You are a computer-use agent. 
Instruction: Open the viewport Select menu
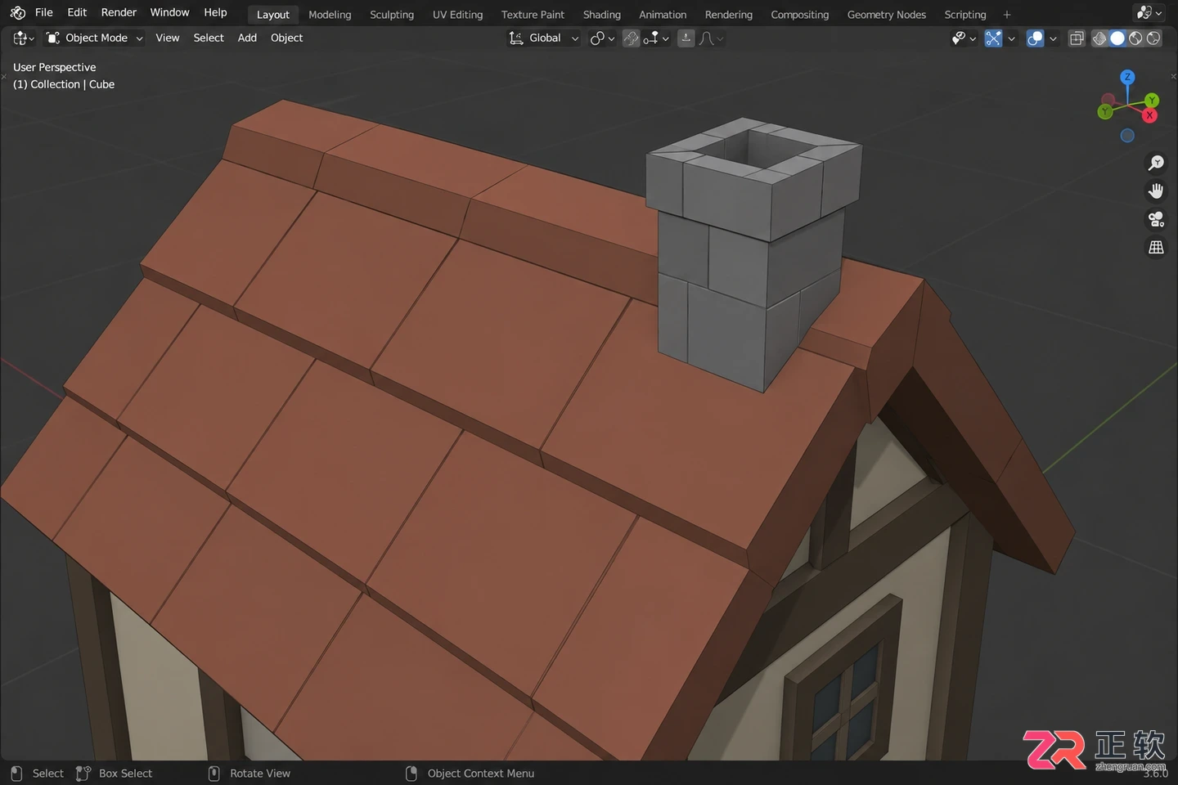point(209,38)
